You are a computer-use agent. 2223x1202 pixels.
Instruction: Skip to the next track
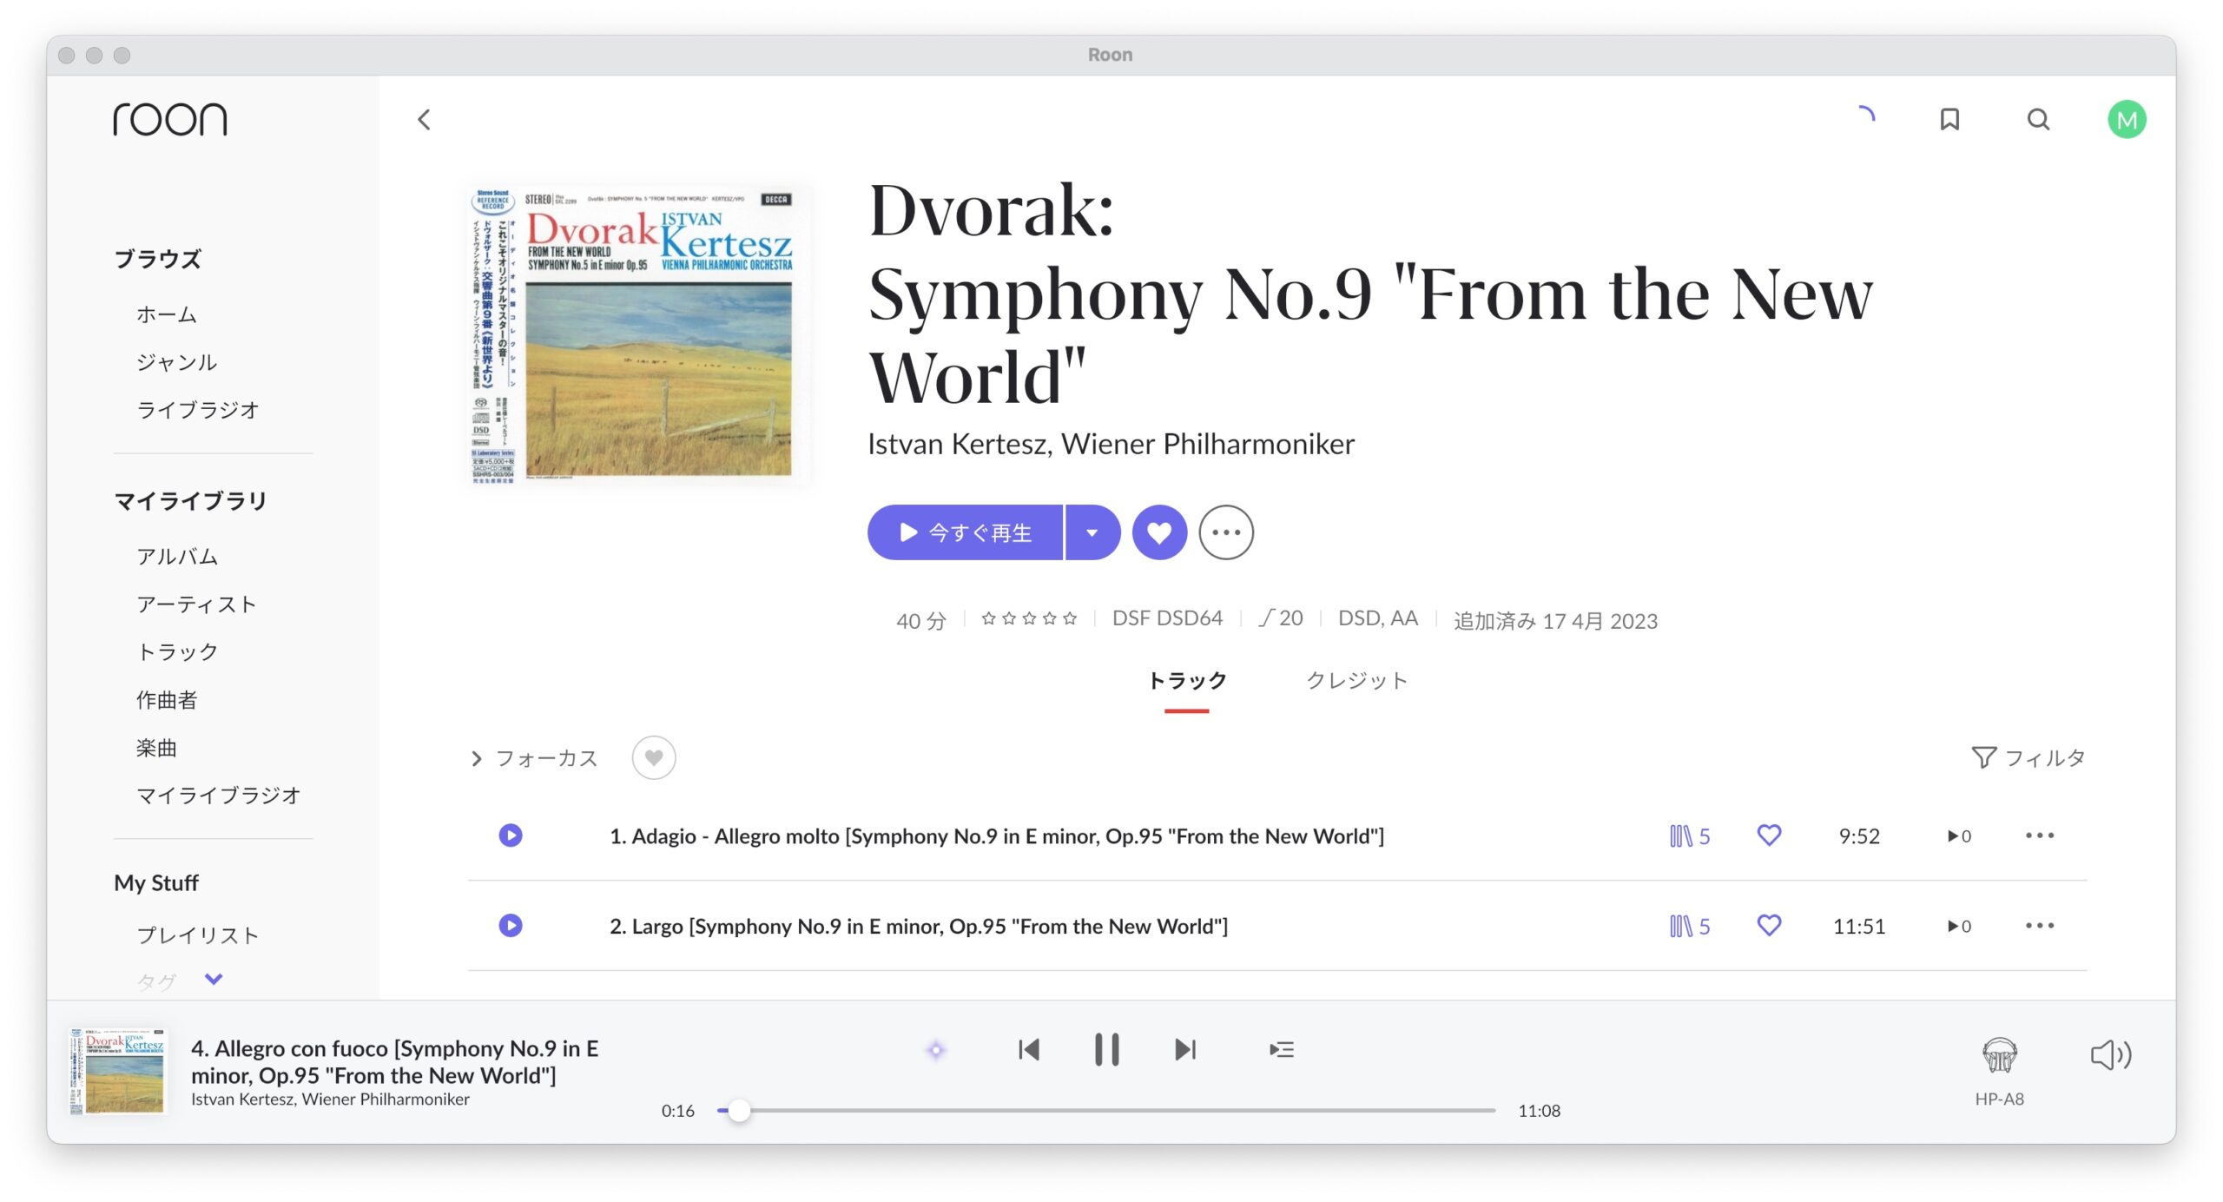(1185, 1050)
